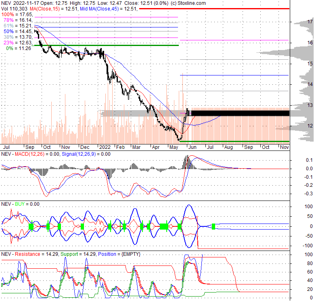Click the price axis value 14

[310, 84]
